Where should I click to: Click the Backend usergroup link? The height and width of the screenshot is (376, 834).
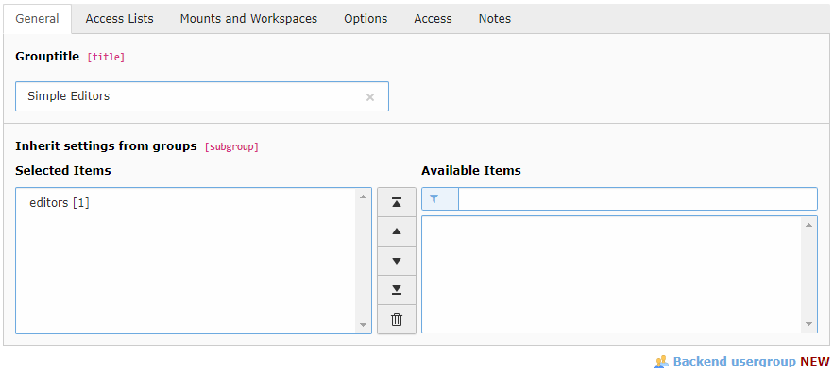click(x=735, y=362)
